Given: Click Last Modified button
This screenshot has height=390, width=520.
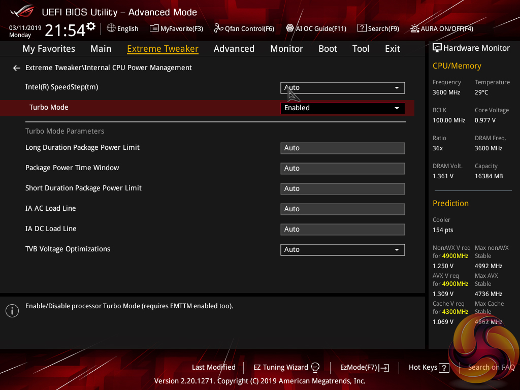Looking at the screenshot, I should (x=214, y=368).
